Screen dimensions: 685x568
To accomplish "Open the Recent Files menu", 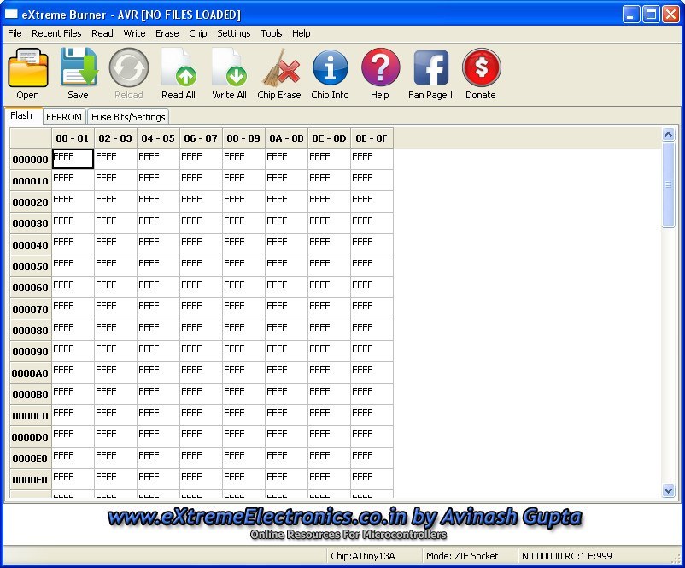I will click(x=58, y=33).
